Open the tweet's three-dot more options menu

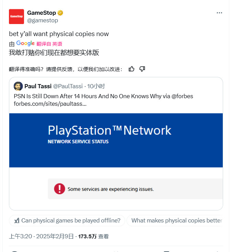pos(219,13)
